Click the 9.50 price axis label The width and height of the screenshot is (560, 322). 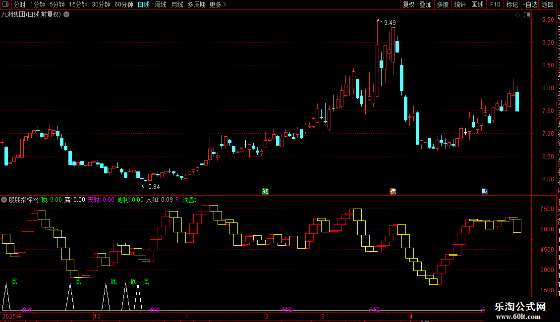pos(548,20)
